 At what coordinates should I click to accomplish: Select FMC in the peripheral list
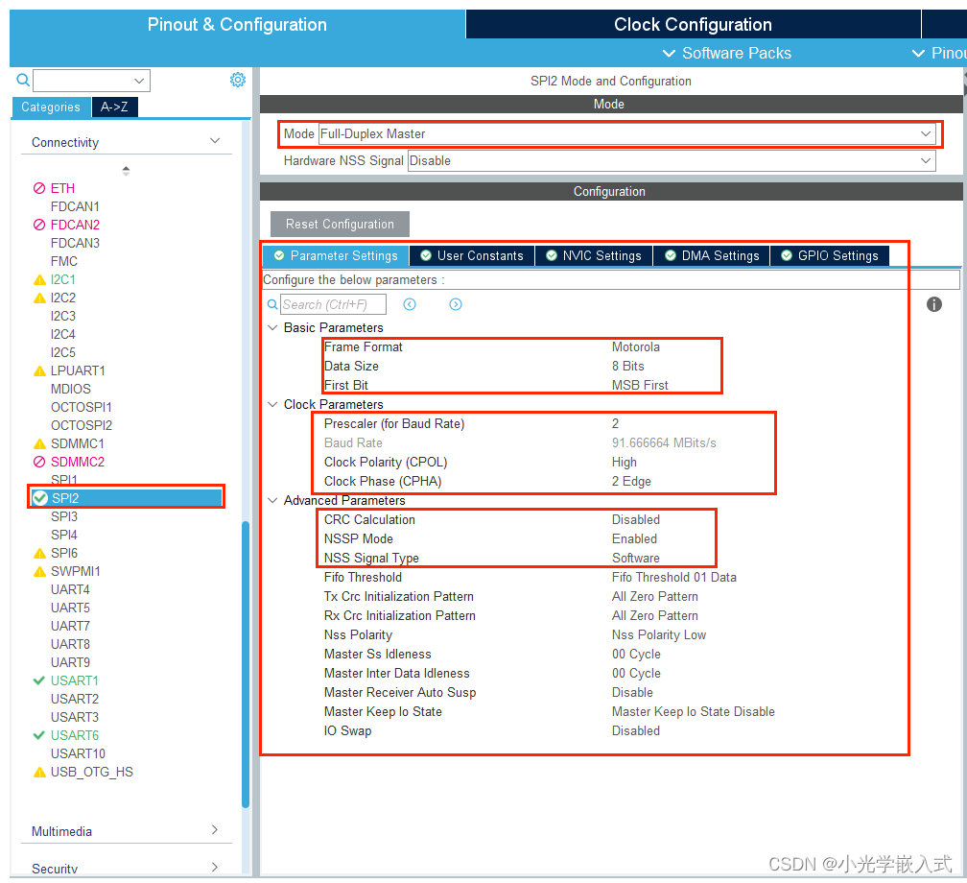tap(64, 261)
